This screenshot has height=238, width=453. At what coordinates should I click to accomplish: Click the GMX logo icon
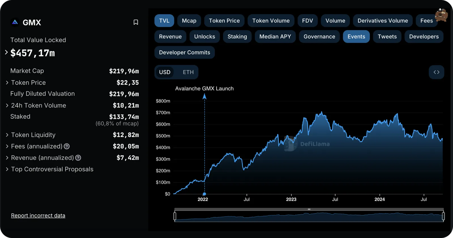click(x=15, y=22)
